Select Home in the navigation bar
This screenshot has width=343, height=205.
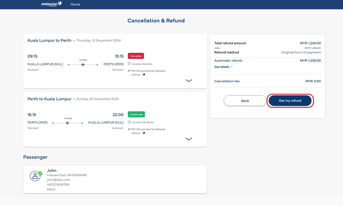[x=75, y=4]
